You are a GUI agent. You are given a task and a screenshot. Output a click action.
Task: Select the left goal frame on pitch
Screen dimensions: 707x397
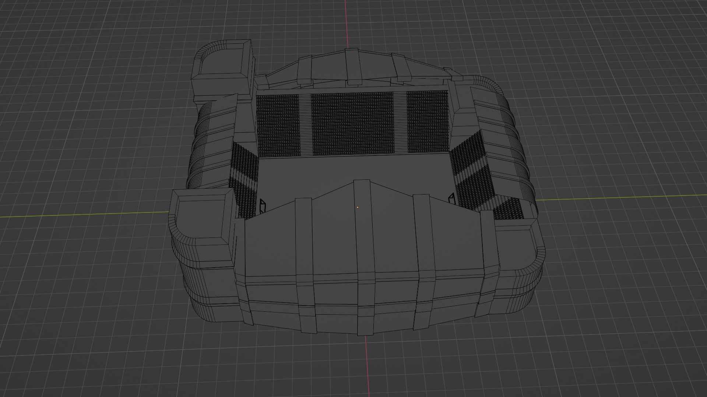click(x=263, y=206)
